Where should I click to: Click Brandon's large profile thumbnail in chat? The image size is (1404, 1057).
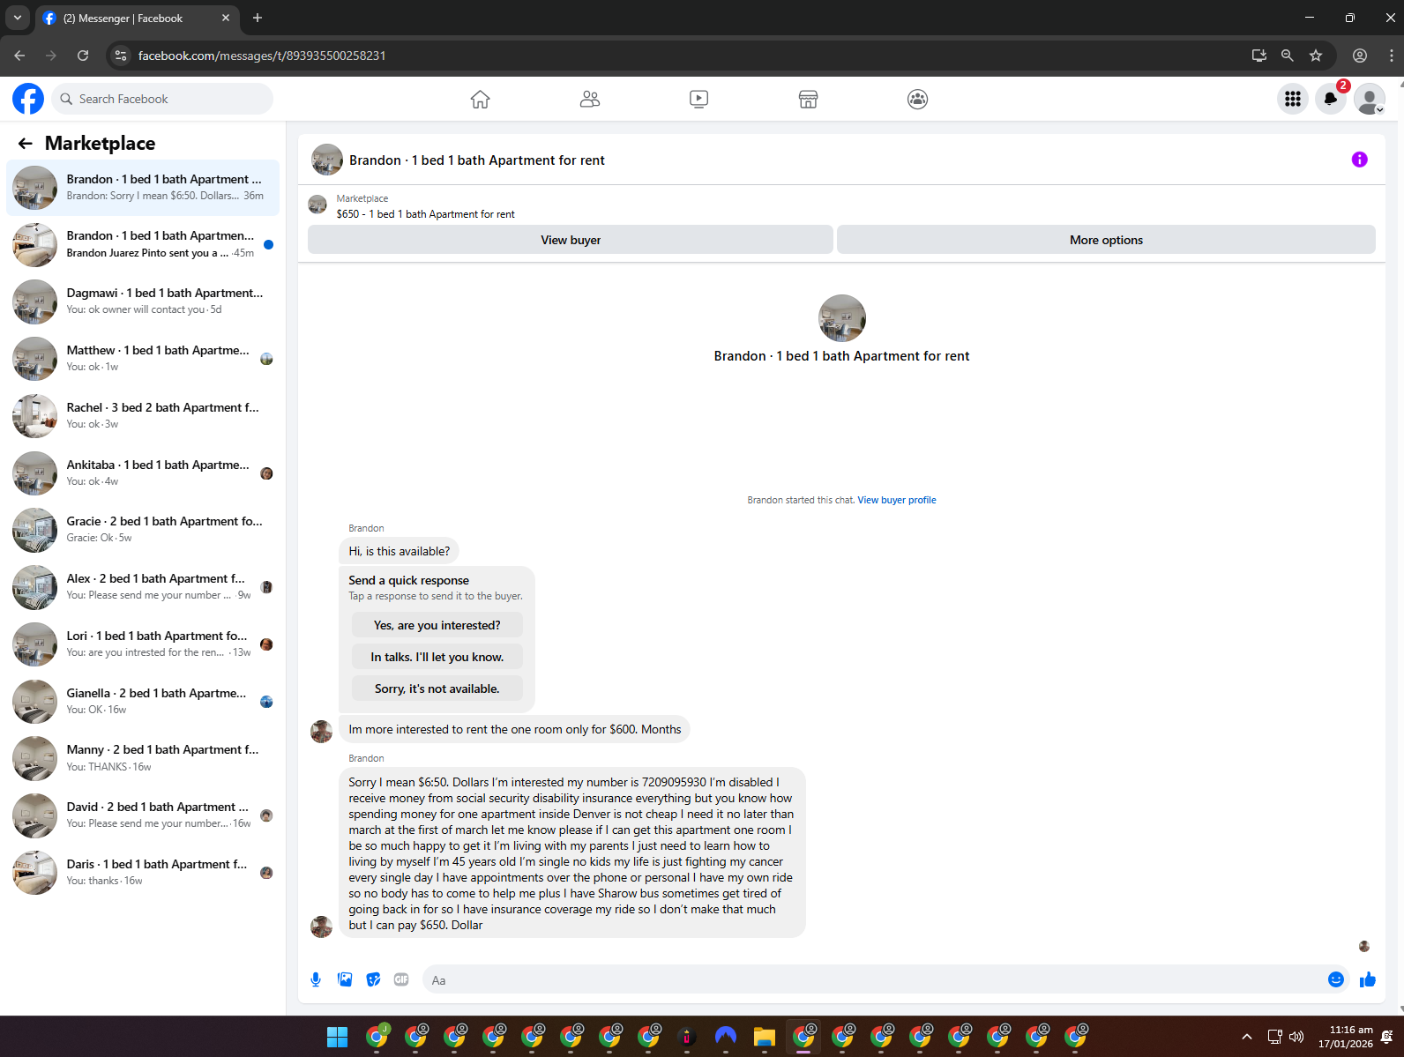click(x=842, y=318)
